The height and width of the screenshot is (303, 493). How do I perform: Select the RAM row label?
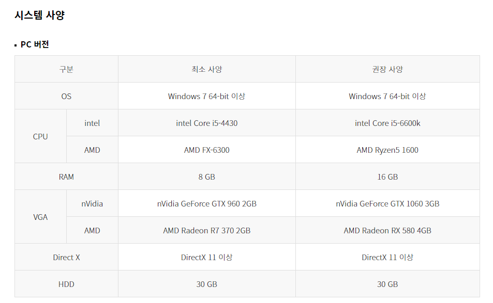[66, 177]
